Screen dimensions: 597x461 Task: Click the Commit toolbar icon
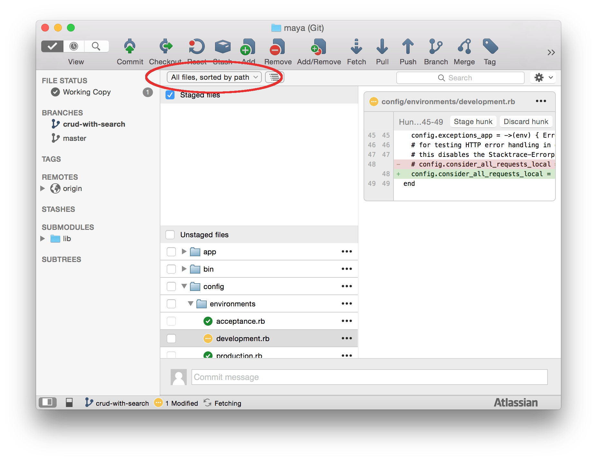[130, 47]
